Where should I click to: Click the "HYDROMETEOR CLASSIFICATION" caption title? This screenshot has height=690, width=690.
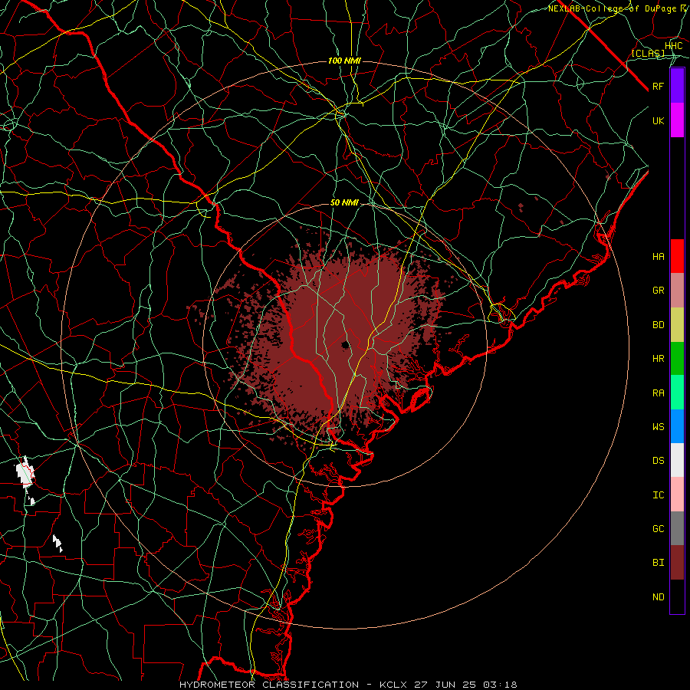(x=269, y=685)
